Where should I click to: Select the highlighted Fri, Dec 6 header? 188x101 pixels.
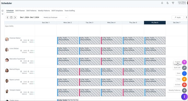point(155,23)
